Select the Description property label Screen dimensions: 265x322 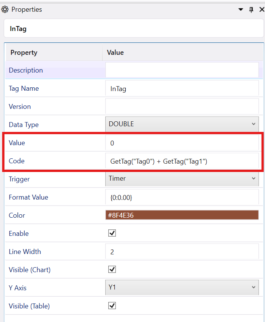[26, 70]
